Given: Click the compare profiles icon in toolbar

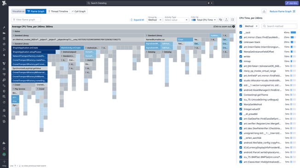Looking at the screenshot, I should click(x=220, y=20).
